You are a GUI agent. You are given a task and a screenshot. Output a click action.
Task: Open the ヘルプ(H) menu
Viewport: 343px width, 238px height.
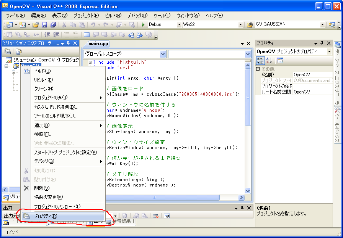pyautogui.click(x=214, y=16)
